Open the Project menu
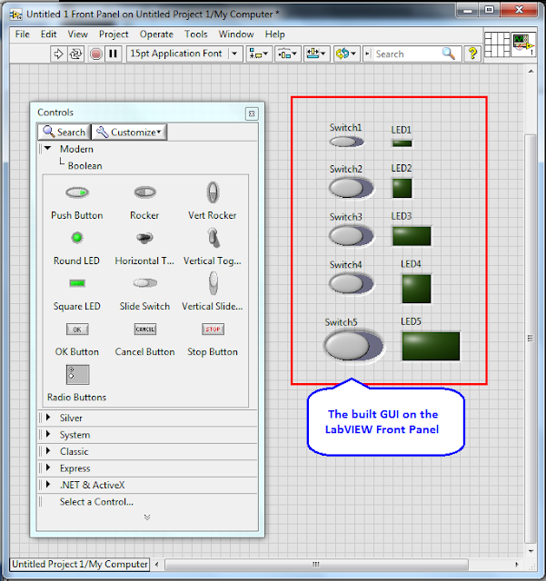This screenshot has height=581, width=546. pos(114,34)
